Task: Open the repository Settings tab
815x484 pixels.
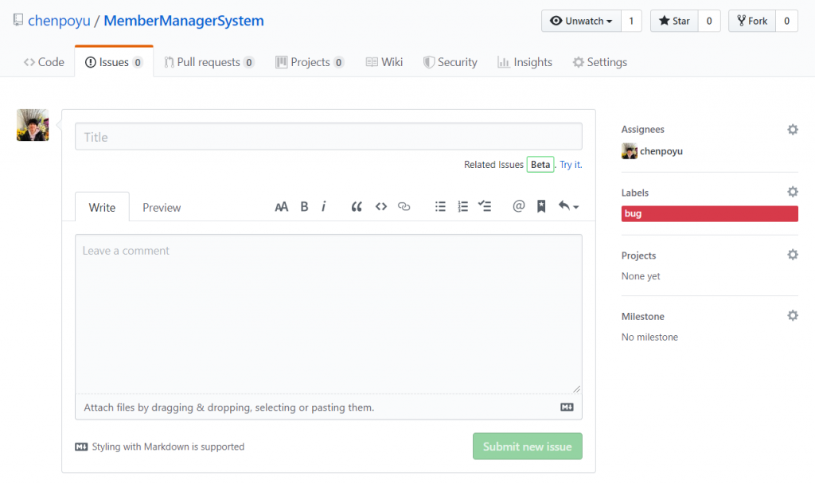Action: [x=600, y=62]
